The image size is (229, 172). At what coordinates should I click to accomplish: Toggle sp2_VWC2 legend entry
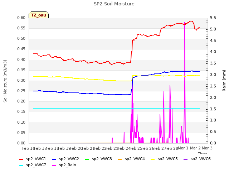click(x=65, y=159)
